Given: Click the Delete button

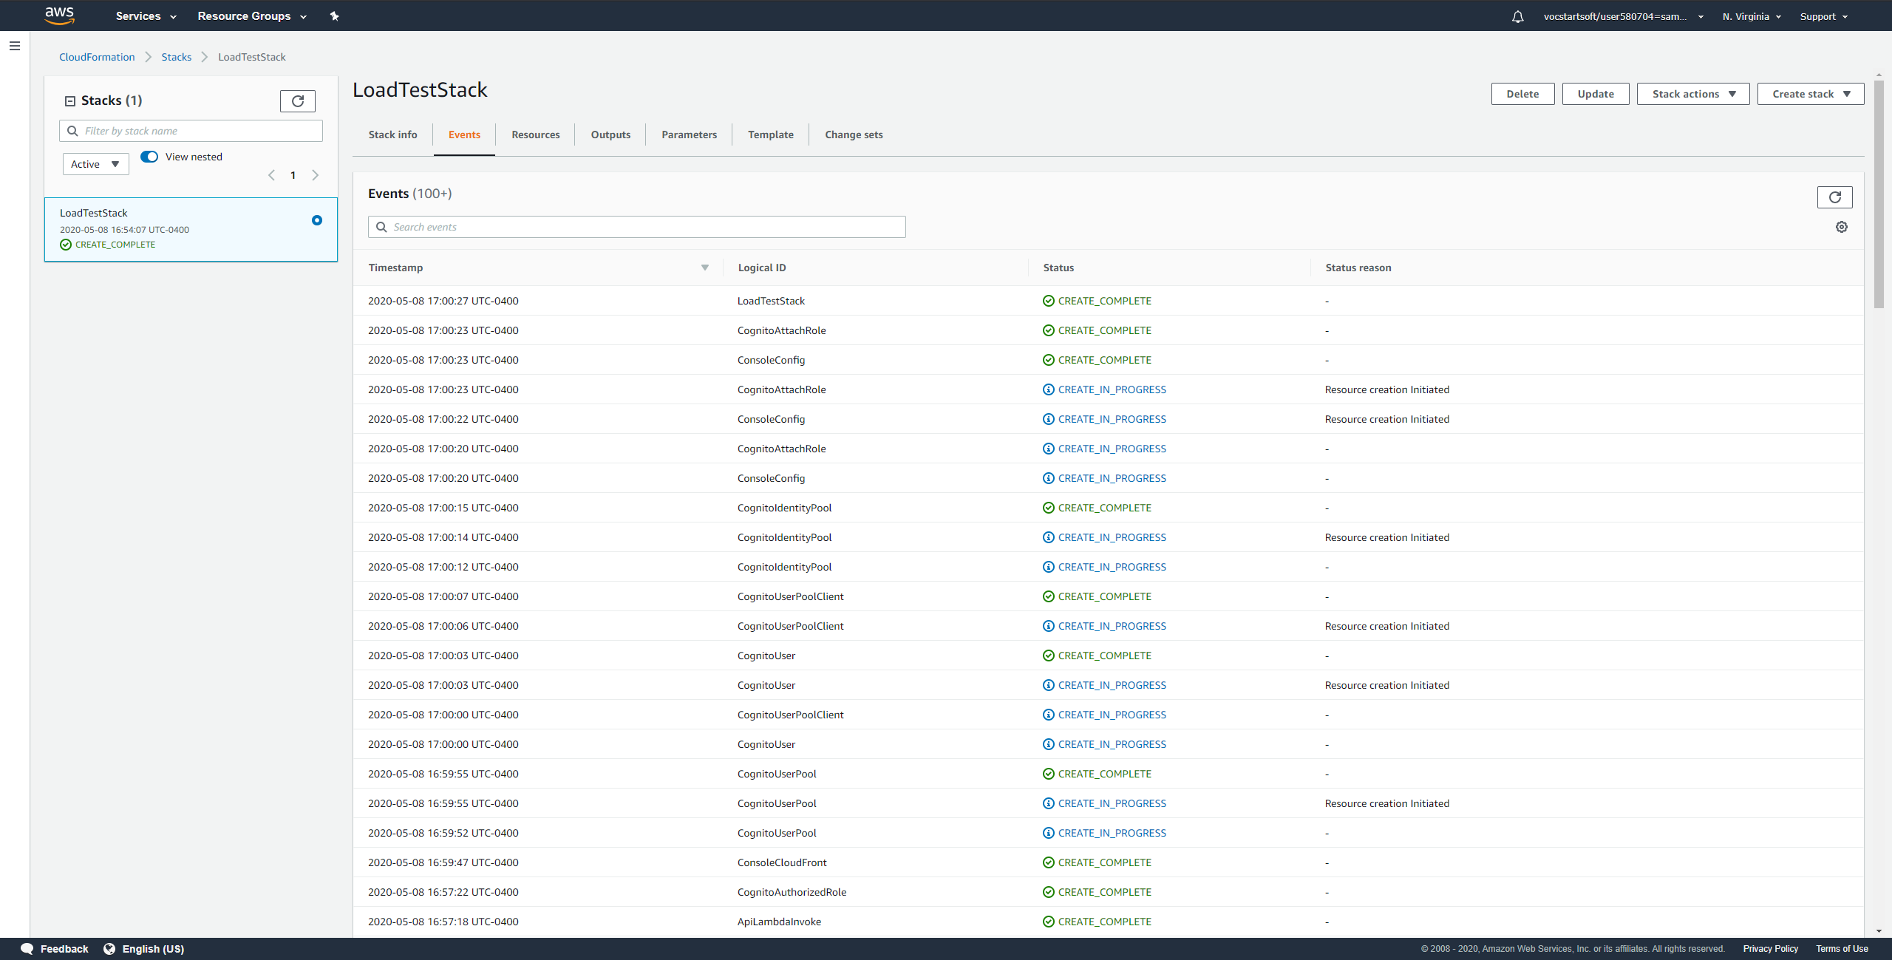Looking at the screenshot, I should (1523, 94).
